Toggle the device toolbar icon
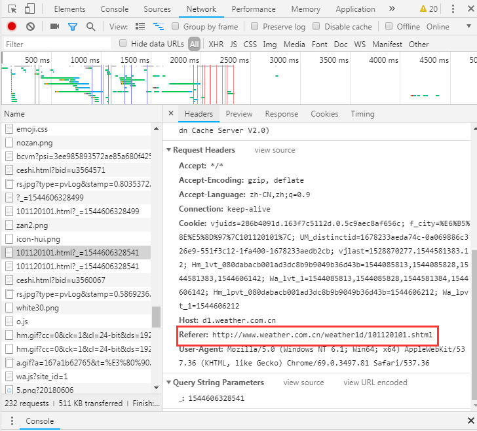The image size is (477, 431). (29, 9)
